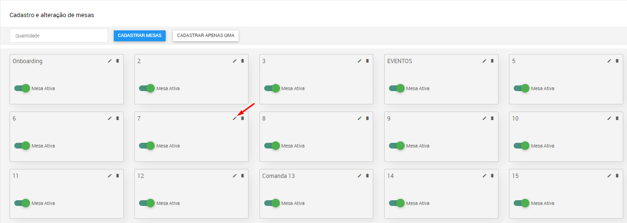
Task: Click CADASTRAR APENAS UMA button
Action: pyautogui.click(x=206, y=36)
